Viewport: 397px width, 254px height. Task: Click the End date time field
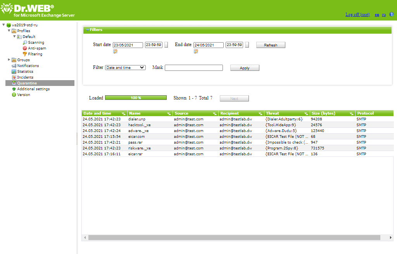pyautogui.click(x=234, y=45)
